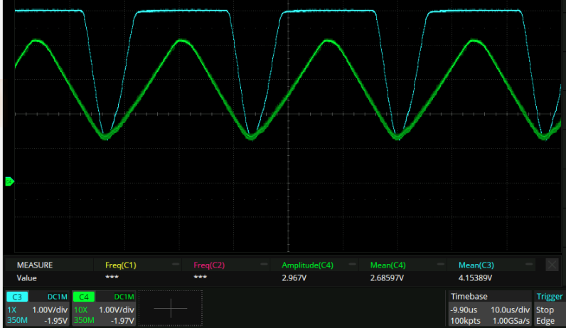Open C3 1.00V/div vertical scale
The image size is (566, 328).
(x=48, y=310)
